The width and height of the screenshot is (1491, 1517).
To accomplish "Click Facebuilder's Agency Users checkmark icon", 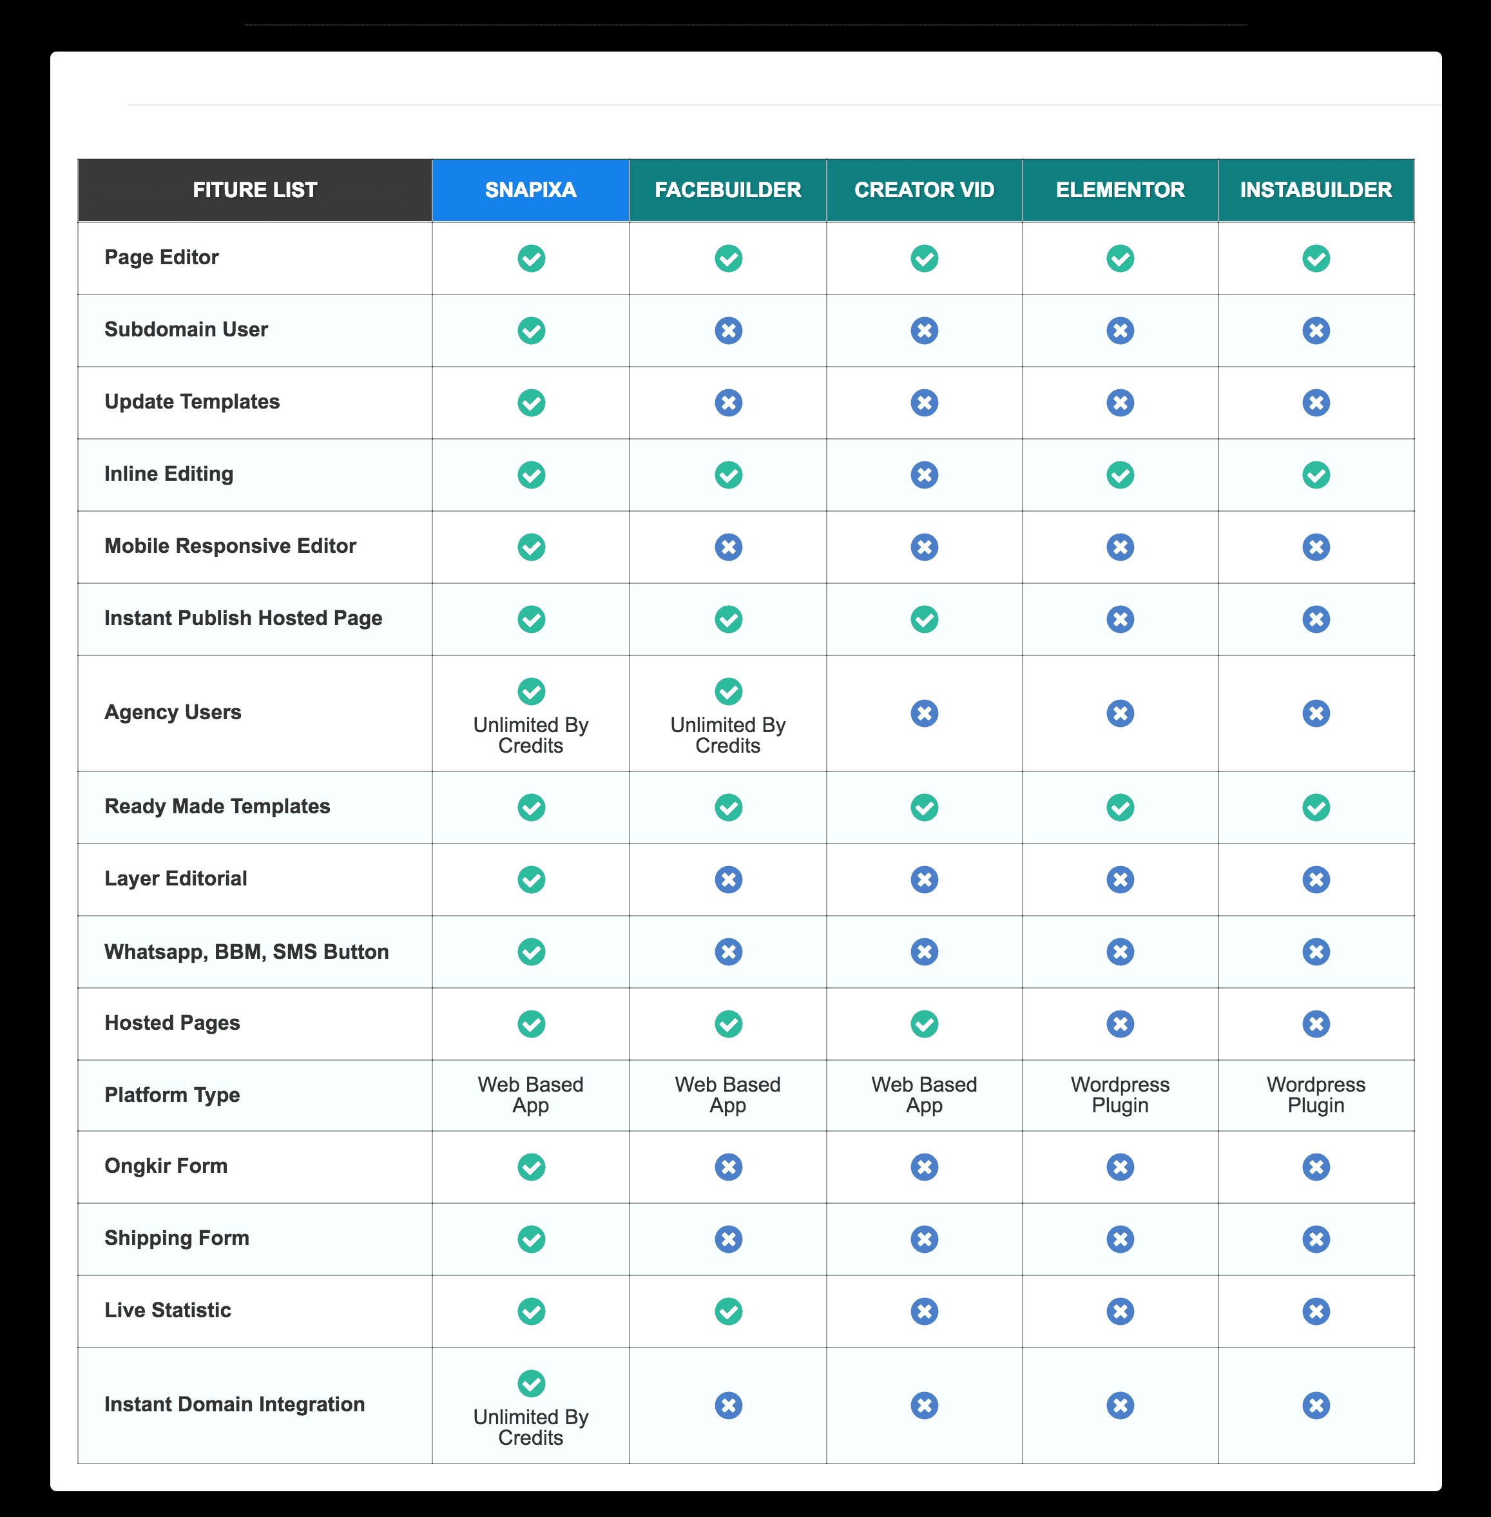I will pos(728,691).
